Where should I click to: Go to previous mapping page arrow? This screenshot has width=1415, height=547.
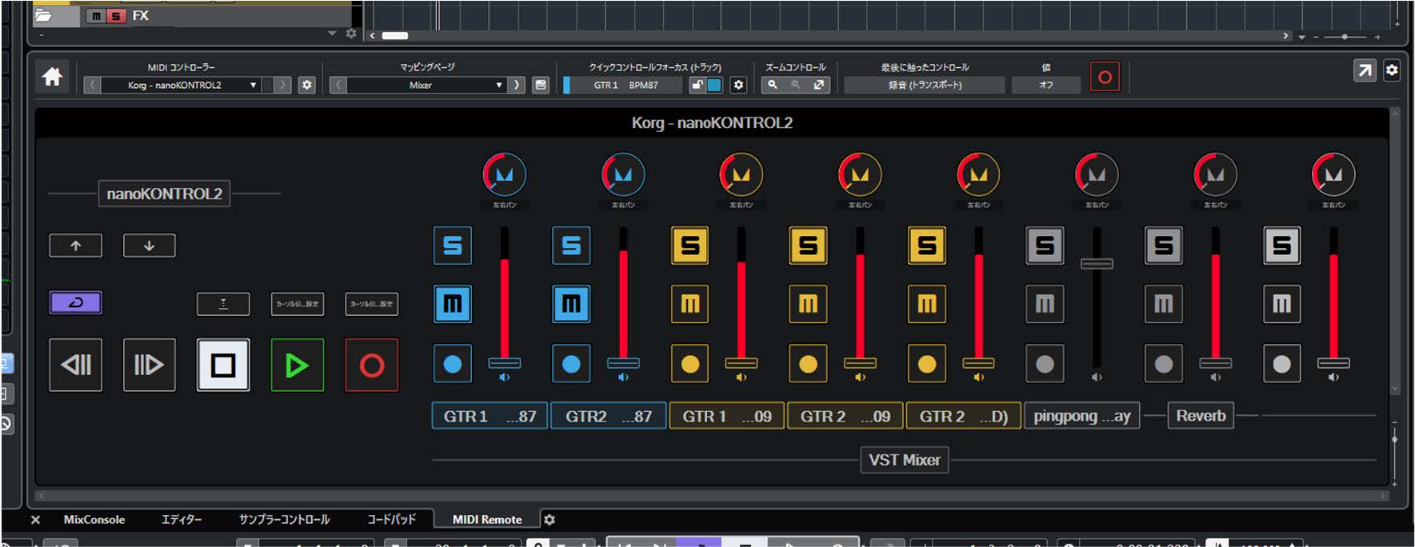click(x=338, y=85)
